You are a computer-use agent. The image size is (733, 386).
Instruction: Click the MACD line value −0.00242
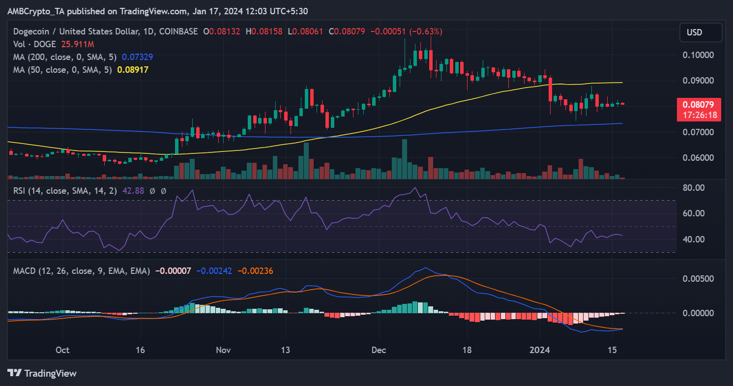(x=215, y=270)
